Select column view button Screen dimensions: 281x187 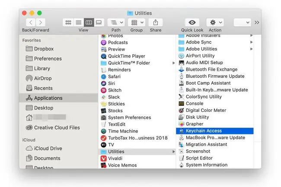tap(89, 22)
